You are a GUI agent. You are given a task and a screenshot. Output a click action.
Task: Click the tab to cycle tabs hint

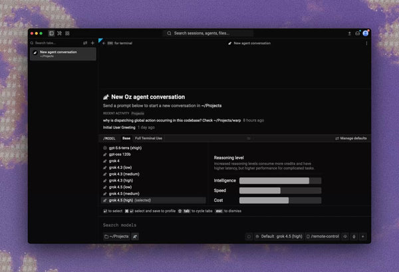point(195,211)
